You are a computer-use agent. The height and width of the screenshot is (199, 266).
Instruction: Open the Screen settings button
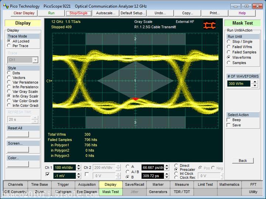click(18, 150)
